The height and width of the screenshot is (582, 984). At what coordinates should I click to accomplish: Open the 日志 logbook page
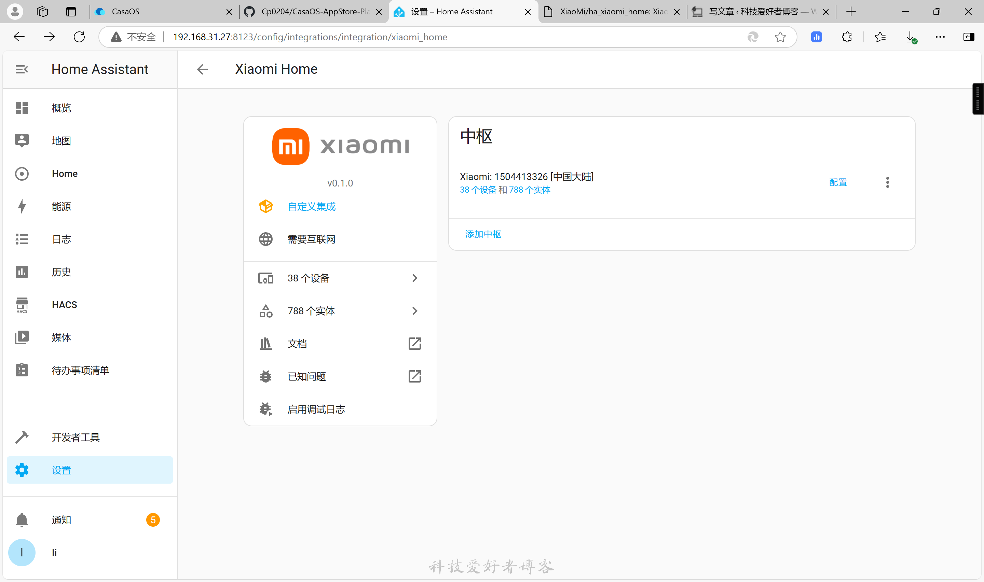(x=90, y=239)
